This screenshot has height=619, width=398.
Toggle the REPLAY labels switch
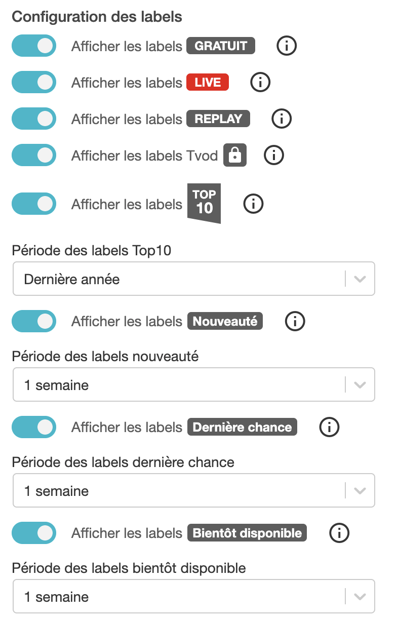34,119
